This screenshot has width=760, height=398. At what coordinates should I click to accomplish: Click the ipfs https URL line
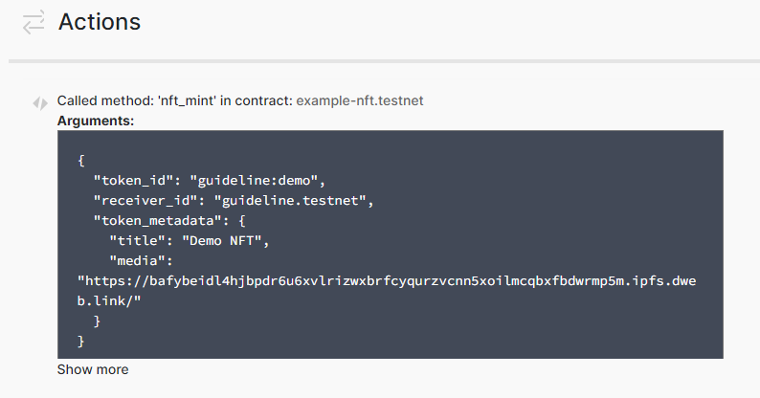pyautogui.click(x=387, y=281)
